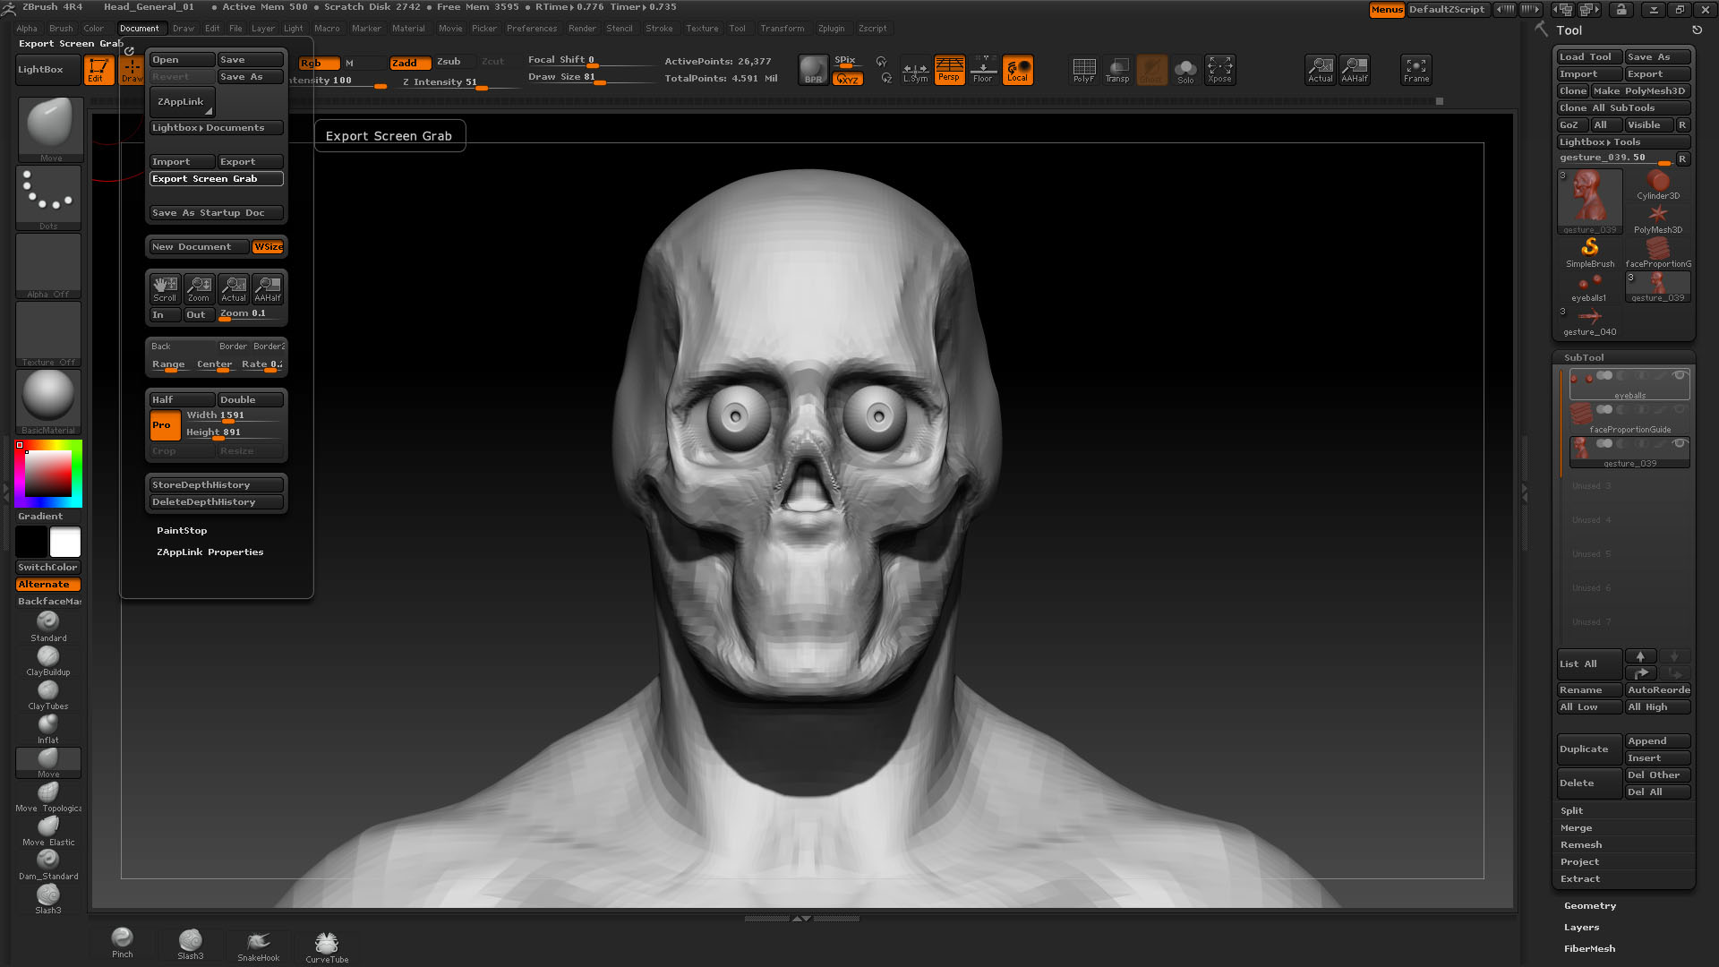Toggle eyeballs subtool visibility eye
Viewport: 1719px width, 967px height.
click(x=1680, y=375)
